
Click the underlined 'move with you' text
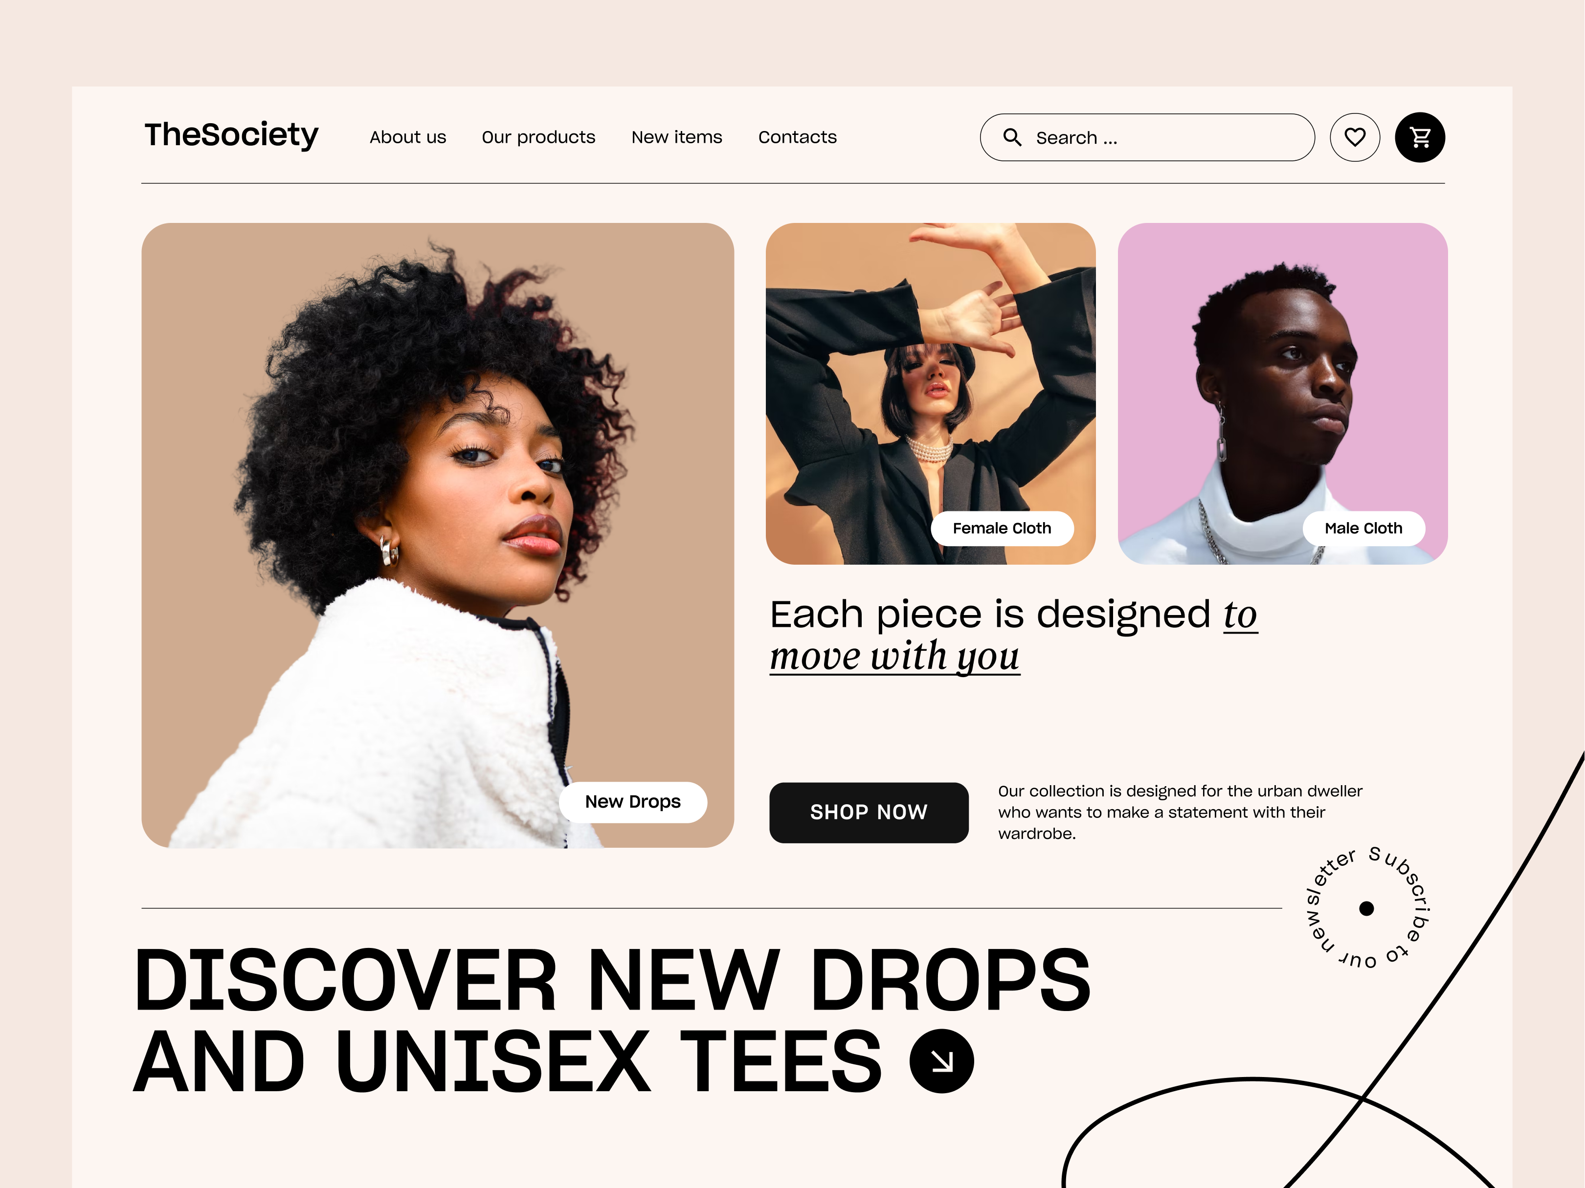(x=894, y=657)
